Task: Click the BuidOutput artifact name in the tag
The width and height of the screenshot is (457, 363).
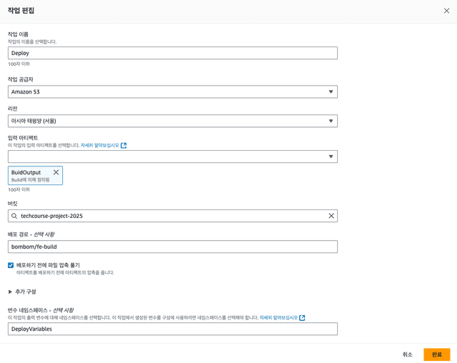Action: [x=26, y=172]
